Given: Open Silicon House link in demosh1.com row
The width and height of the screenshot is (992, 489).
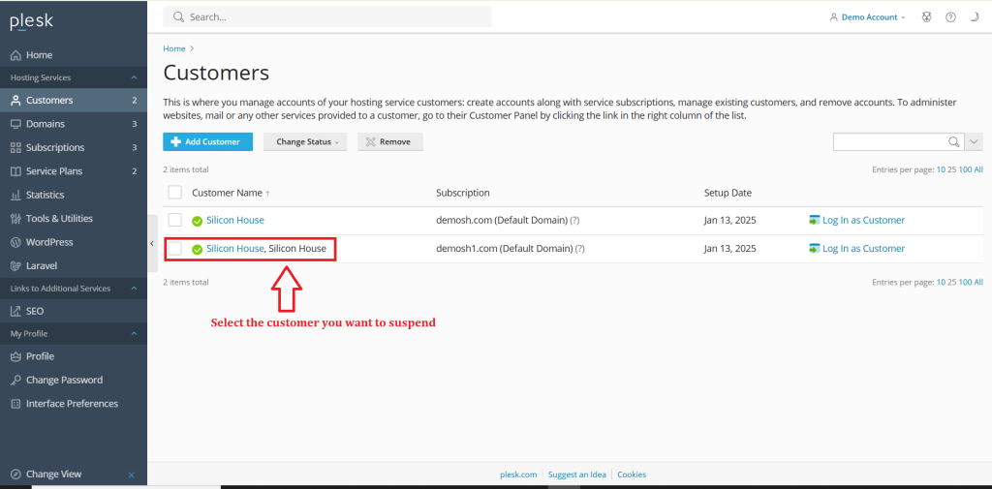Looking at the screenshot, I should tap(234, 249).
